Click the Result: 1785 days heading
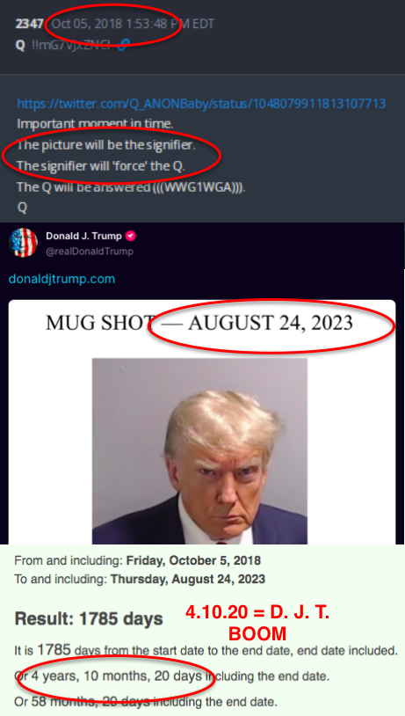The image size is (405, 716). click(x=89, y=618)
